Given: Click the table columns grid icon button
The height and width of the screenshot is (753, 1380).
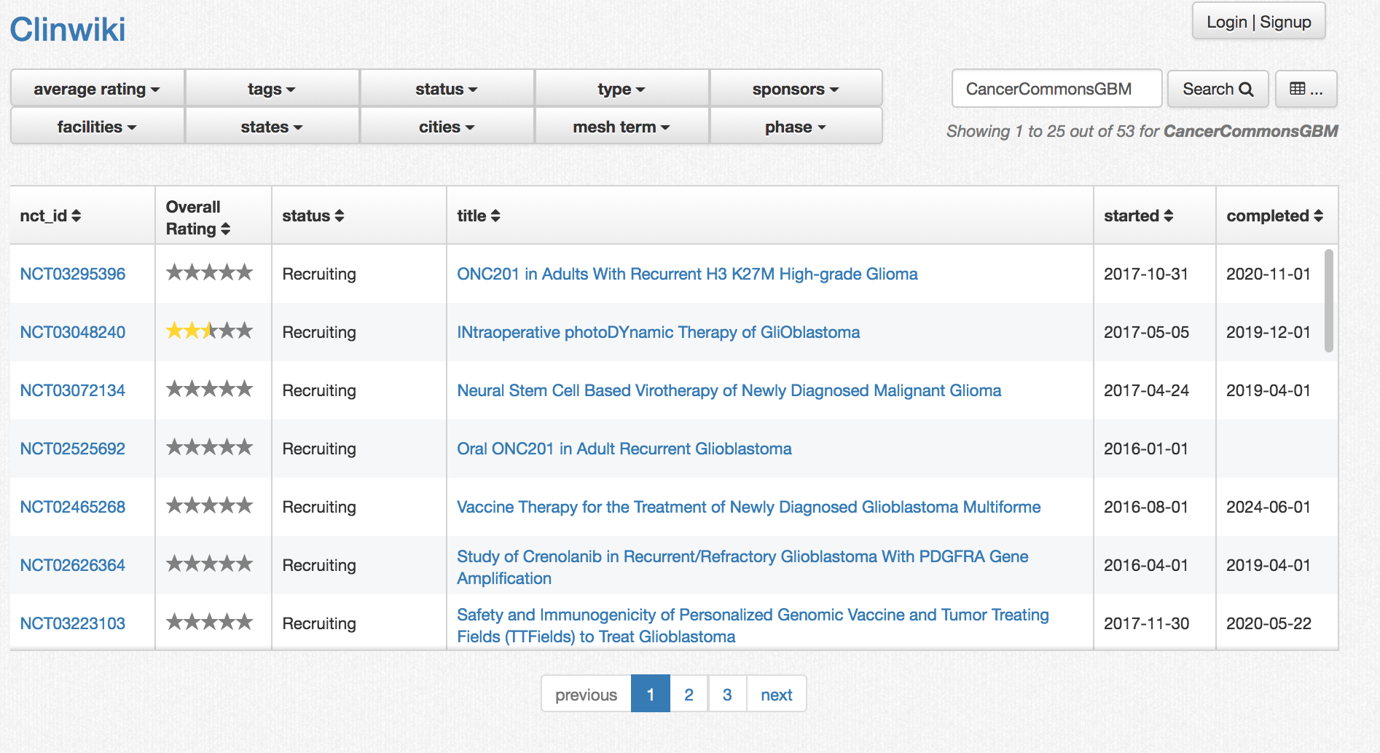Looking at the screenshot, I should (x=1306, y=89).
